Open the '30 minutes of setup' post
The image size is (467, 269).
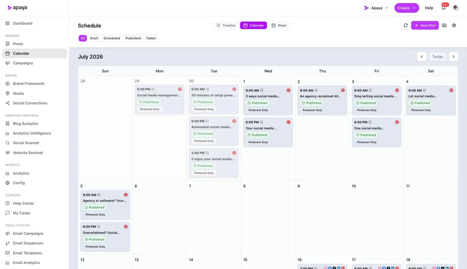click(214, 100)
